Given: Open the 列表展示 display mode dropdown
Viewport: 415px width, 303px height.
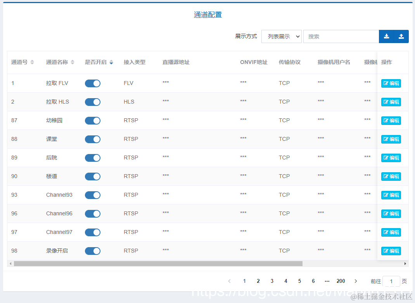Looking at the screenshot, I should tap(281, 36).
